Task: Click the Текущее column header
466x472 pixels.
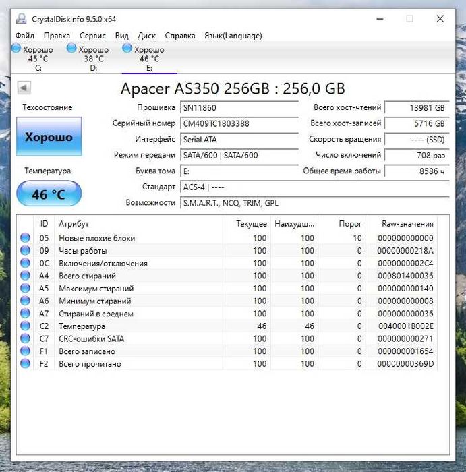Action: click(x=247, y=224)
